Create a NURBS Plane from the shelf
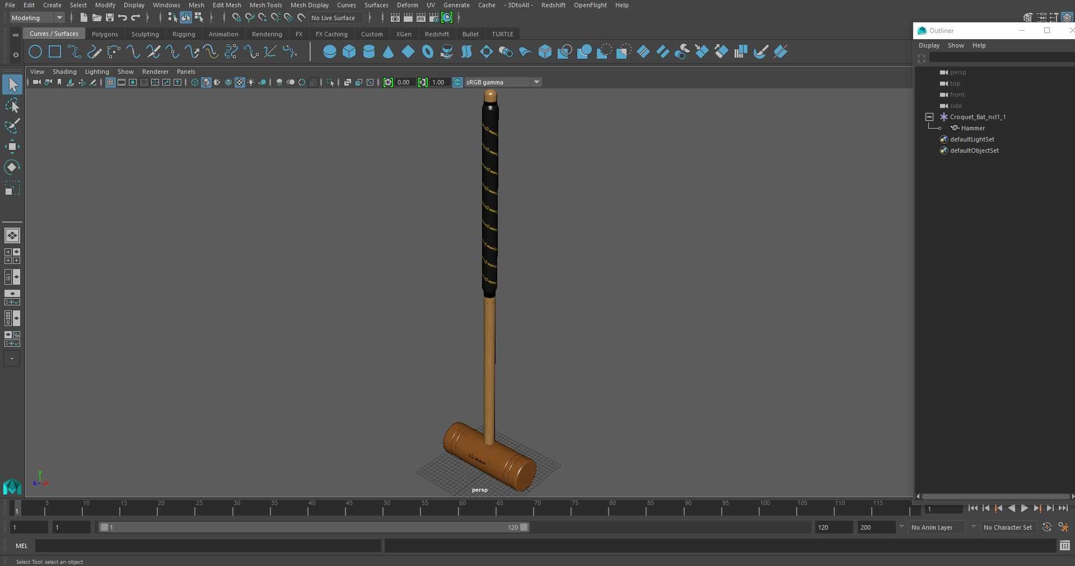1075x566 pixels. 408,52
